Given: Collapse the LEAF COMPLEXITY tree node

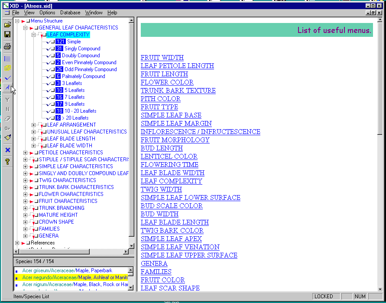Looking at the screenshot, I should tap(33, 35).
